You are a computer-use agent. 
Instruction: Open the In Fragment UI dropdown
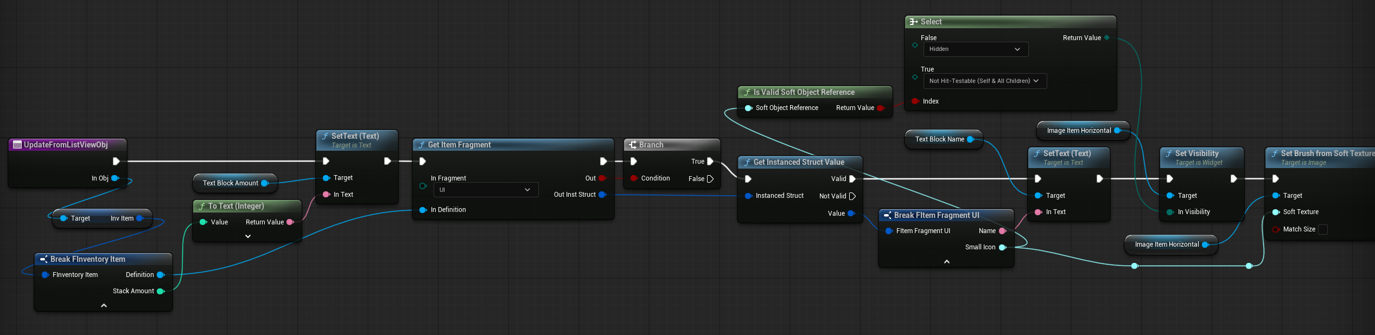485,190
